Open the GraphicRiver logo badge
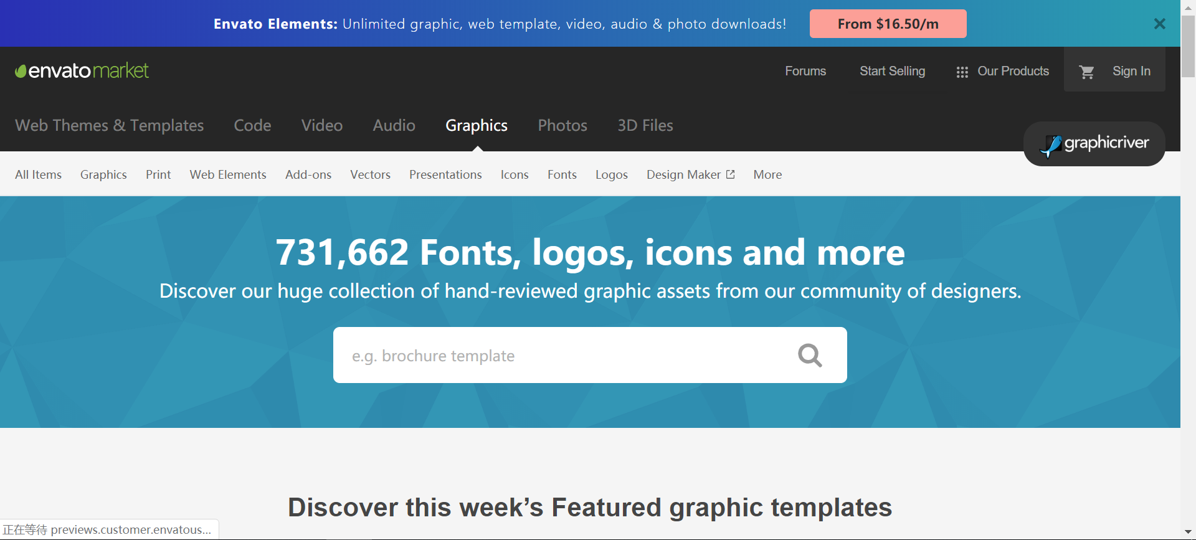This screenshot has width=1196, height=540. (1094, 144)
